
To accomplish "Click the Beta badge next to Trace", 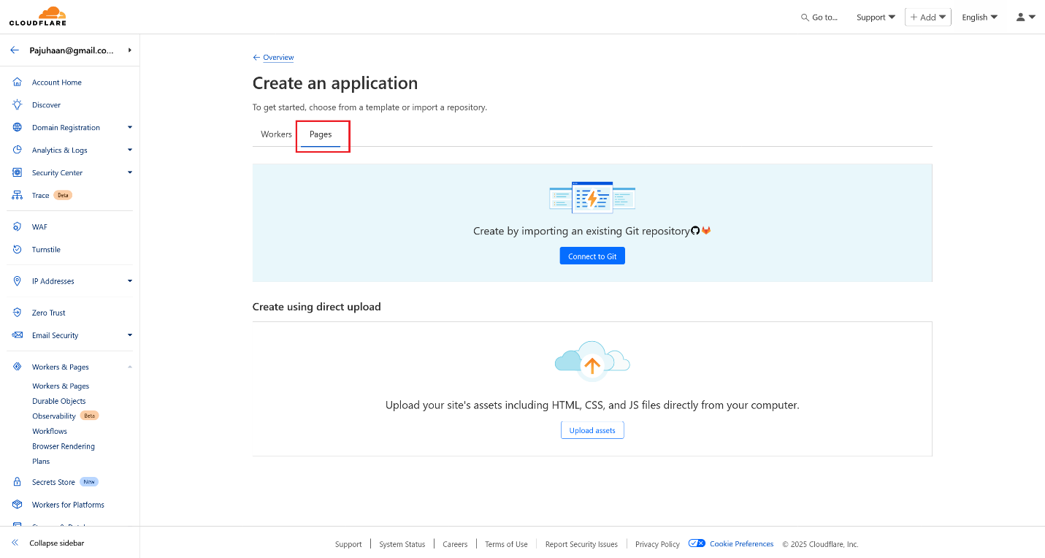I will (x=63, y=196).
